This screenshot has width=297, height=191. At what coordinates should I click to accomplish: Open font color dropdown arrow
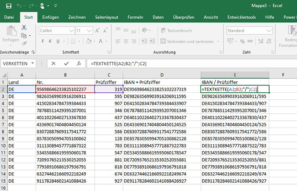tap(106, 41)
